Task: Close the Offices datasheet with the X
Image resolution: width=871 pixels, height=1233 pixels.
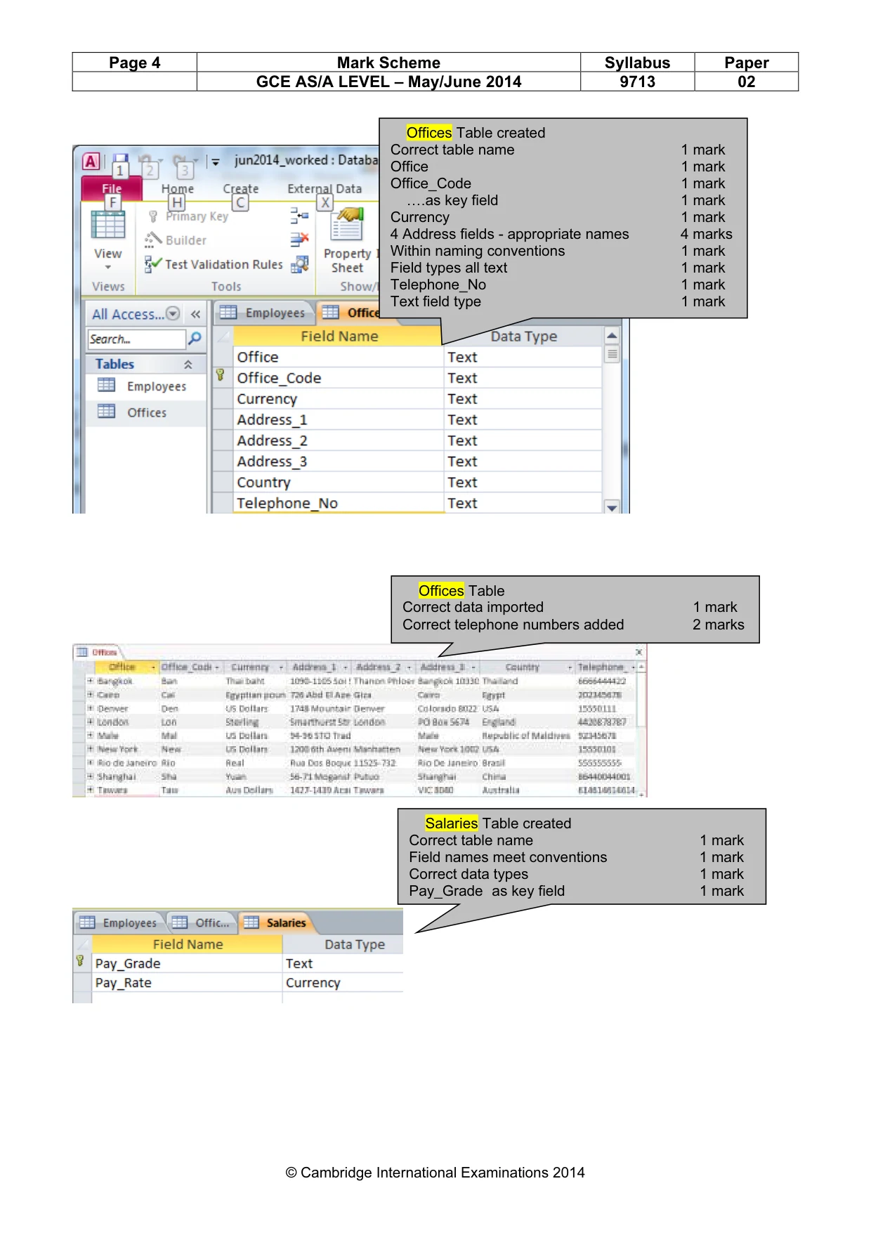Action: [638, 653]
